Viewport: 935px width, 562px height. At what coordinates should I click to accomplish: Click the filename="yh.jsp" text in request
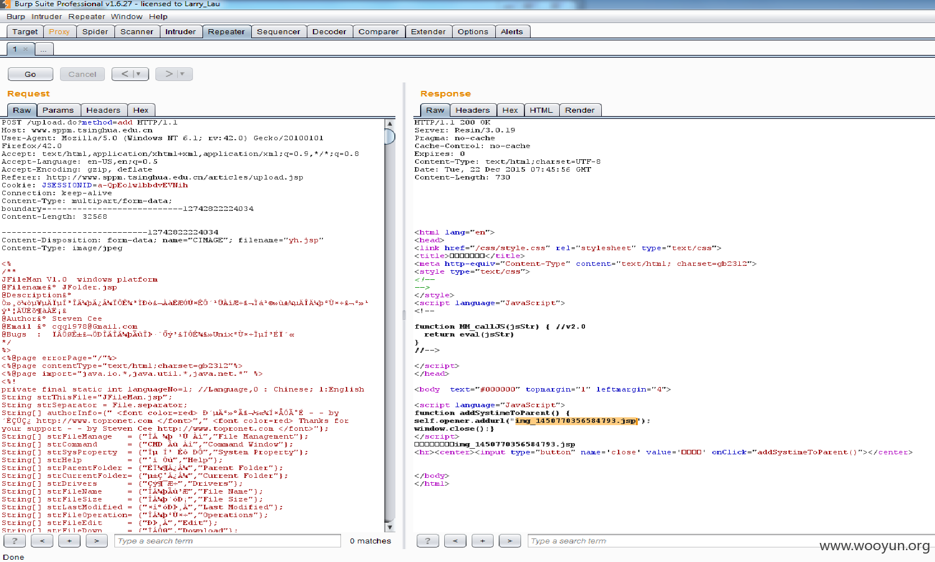[x=281, y=240]
